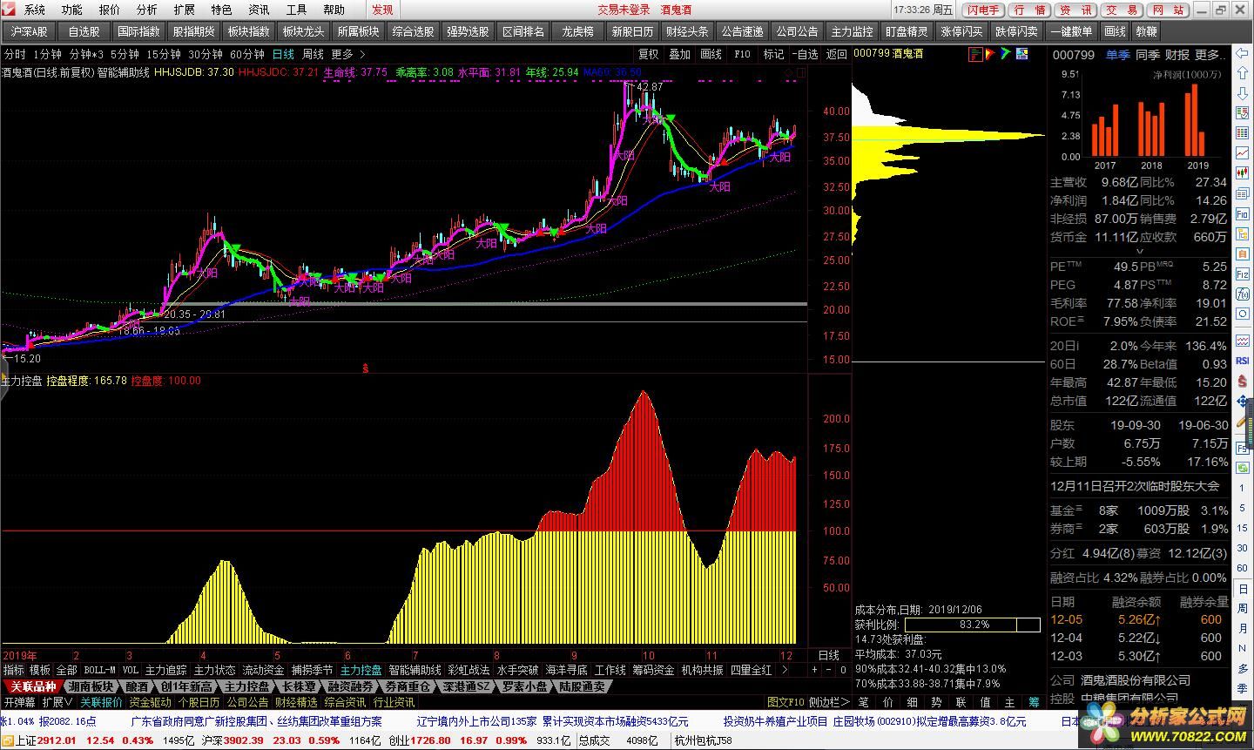Select 智能辅助线 indicator tab
Image resolution: width=1254 pixels, height=750 pixels.
tap(415, 671)
